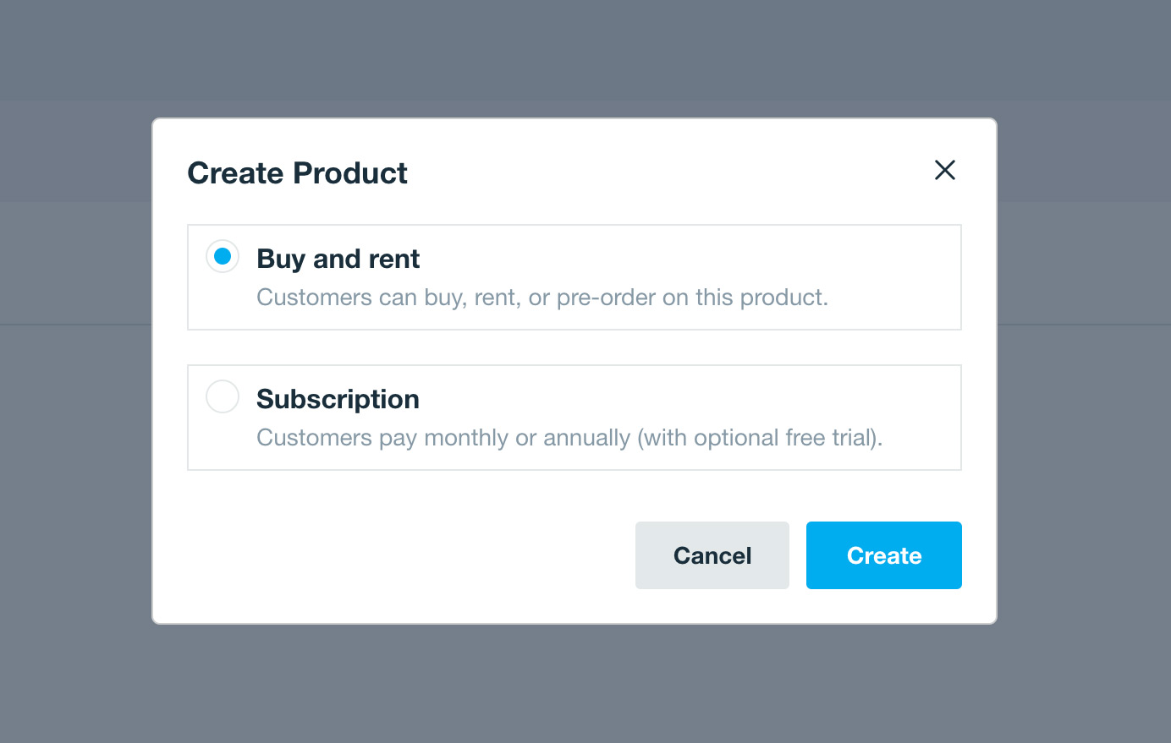This screenshot has height=743, width=1171.
Task: Choose the Subscription product type option
Action: (x=574, y=417)
